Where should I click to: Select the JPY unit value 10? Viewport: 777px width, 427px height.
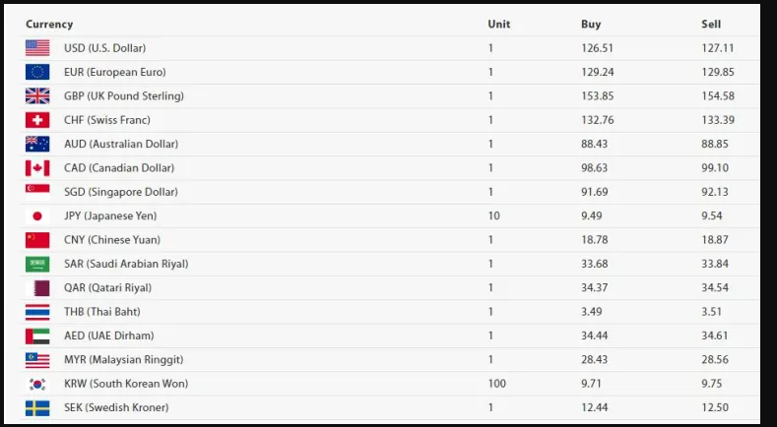click(x=494, y=216)
